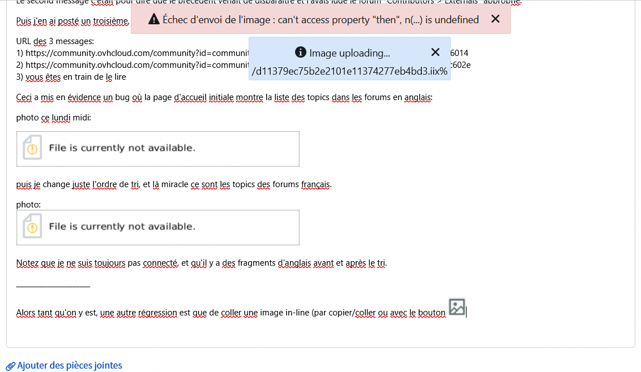641x372 pixels.
Task: Click the info icon beside "Image uploading..."
Action: coord(301,53)
